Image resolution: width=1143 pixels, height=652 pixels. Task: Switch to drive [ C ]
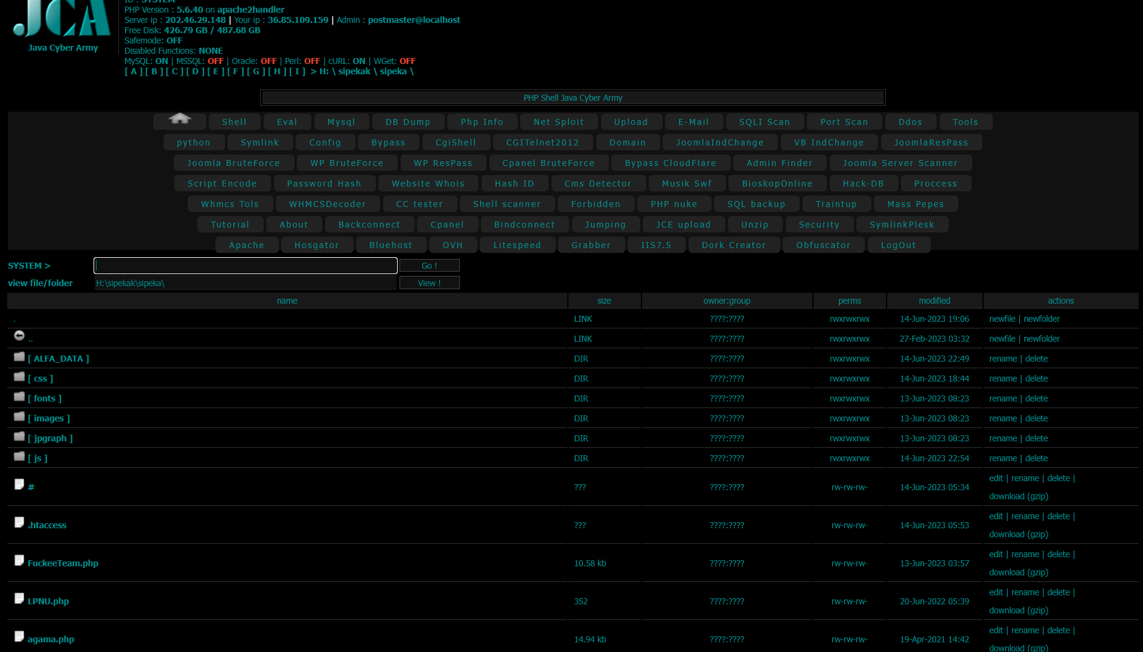coord(175,71)
